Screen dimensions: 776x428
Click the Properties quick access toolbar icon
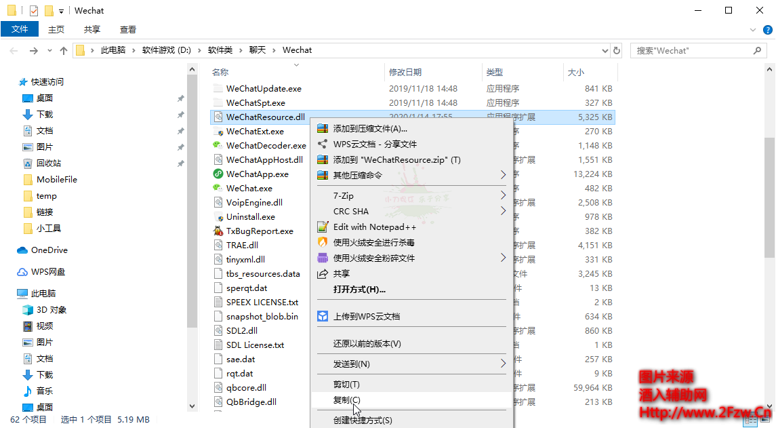[34, 10]
